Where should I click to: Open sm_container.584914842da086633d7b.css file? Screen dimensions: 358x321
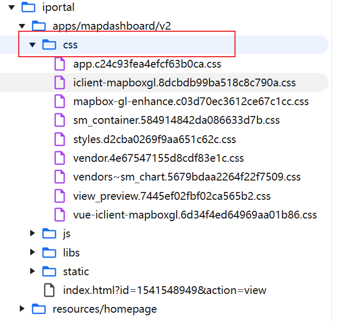(x=176, y=120)
